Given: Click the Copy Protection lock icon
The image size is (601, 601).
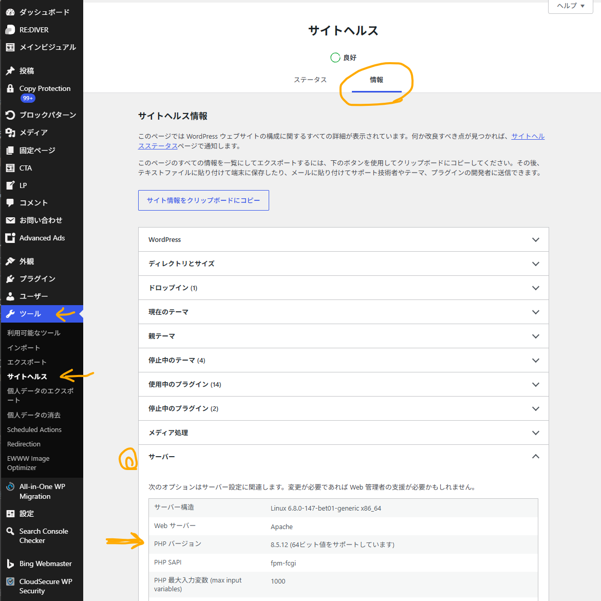Looking at the screenshot, I should [x=10, y=88].
